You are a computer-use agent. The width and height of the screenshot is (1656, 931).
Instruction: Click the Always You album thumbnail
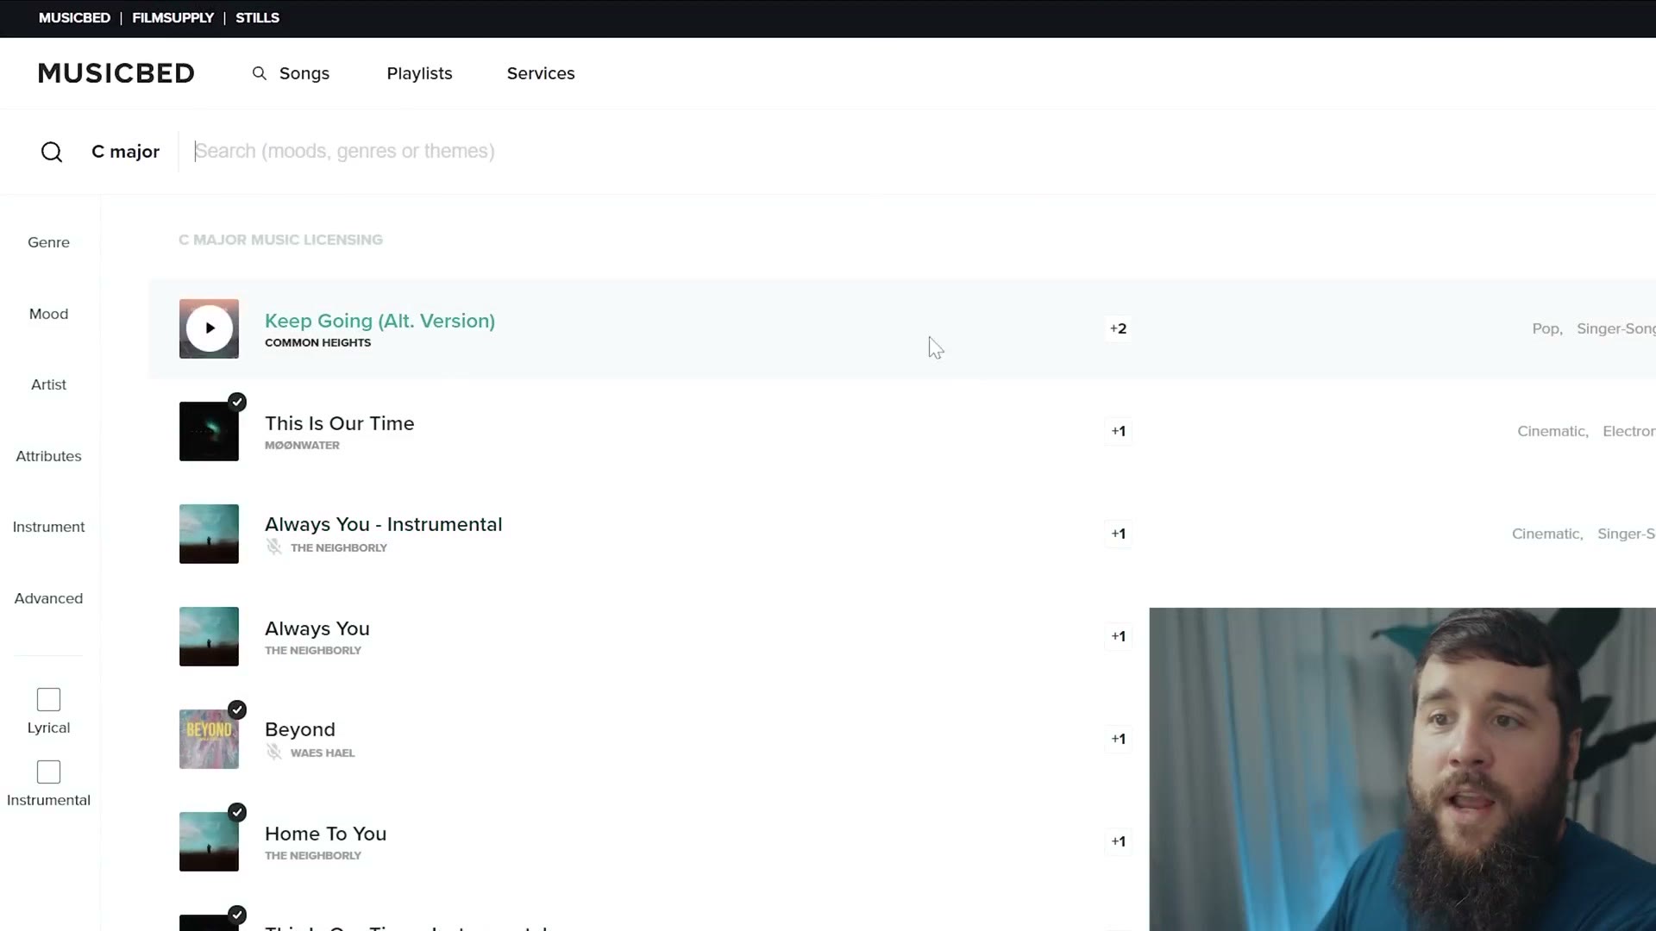pos(209,637)
